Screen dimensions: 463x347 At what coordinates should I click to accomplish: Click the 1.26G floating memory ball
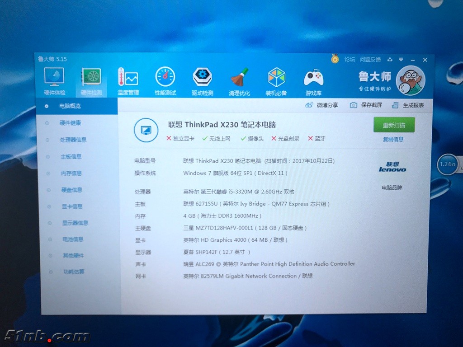[448, 164]
